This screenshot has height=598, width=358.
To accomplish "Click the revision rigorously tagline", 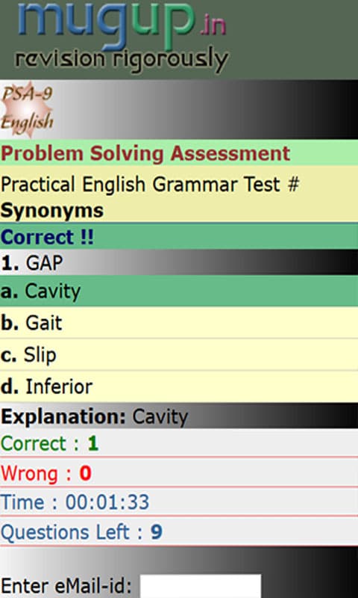I will pos(122,61).
